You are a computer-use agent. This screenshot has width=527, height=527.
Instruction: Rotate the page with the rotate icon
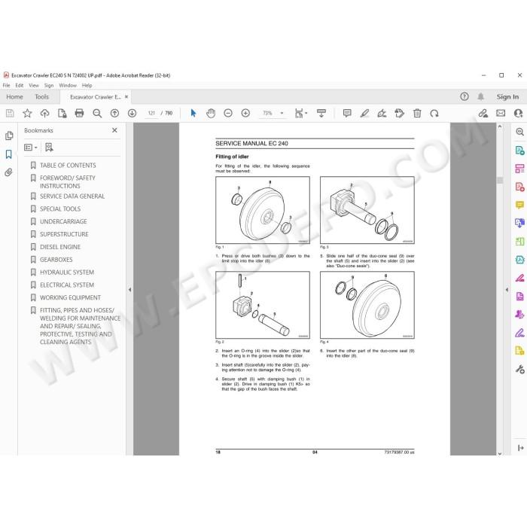(x=434, y=113)
